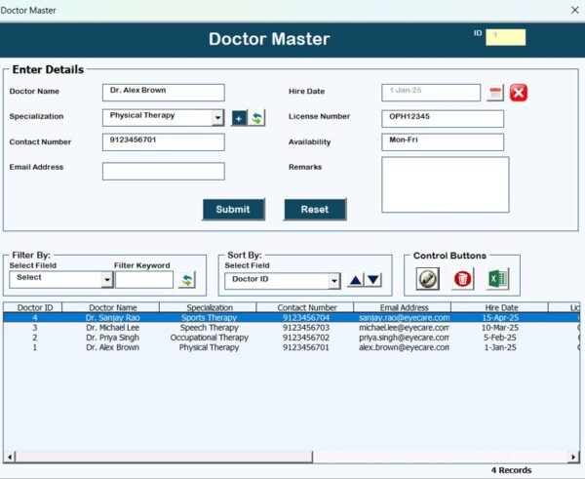The height and width of the screenshot is (479, 585).
Task: Close the Doctor Master window
Action: click(575, 10)
